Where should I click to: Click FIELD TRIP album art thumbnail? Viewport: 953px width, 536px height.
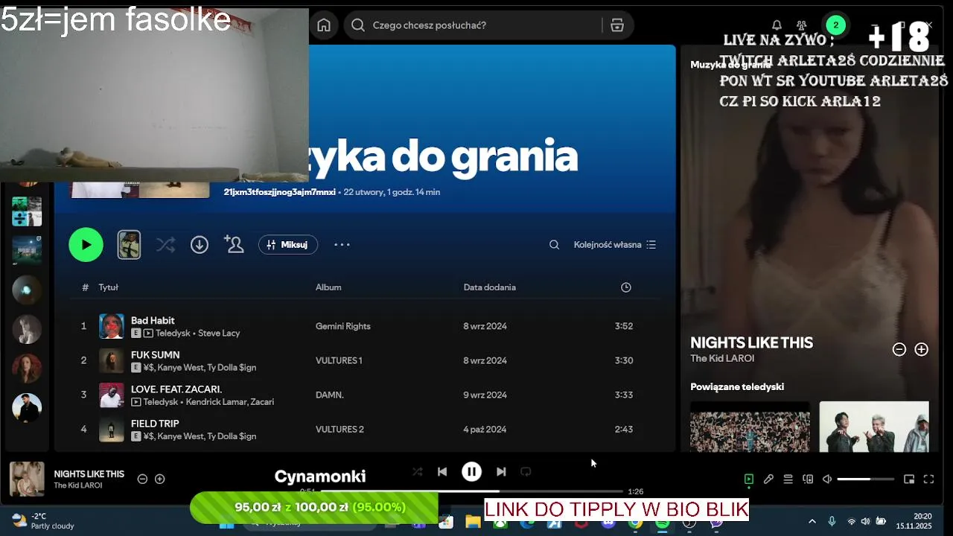coord(112,429)
